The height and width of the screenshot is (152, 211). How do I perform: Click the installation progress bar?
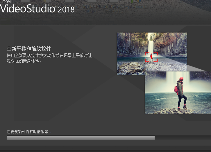point(109,138)
